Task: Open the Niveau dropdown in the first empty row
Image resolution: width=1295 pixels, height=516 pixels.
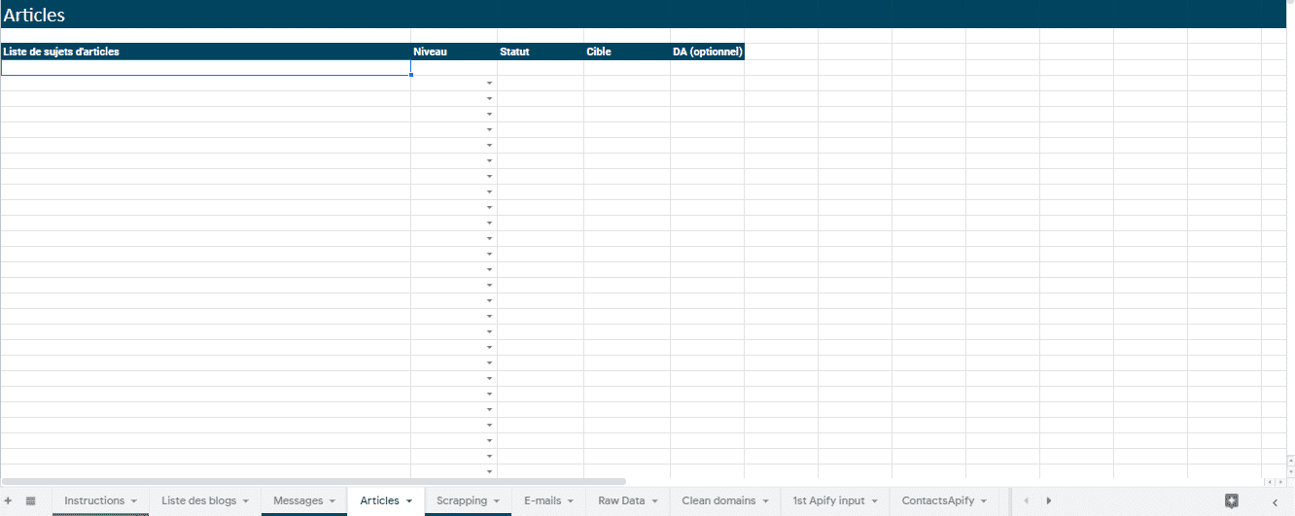Action: (489, 84)
